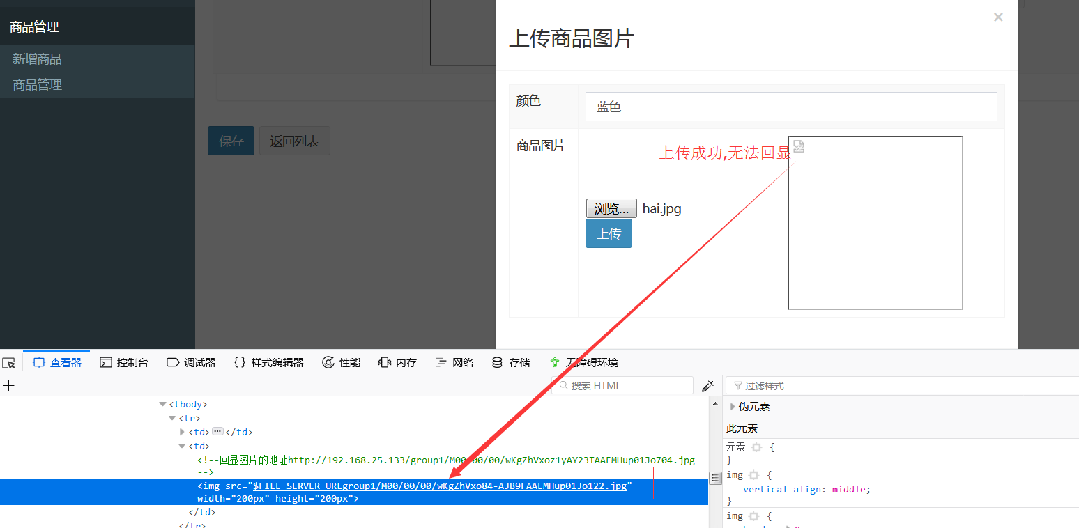Viewport: 1079px width, 528px height.
Task: Click the element picker icon in devtools
Action: [9, 363]
